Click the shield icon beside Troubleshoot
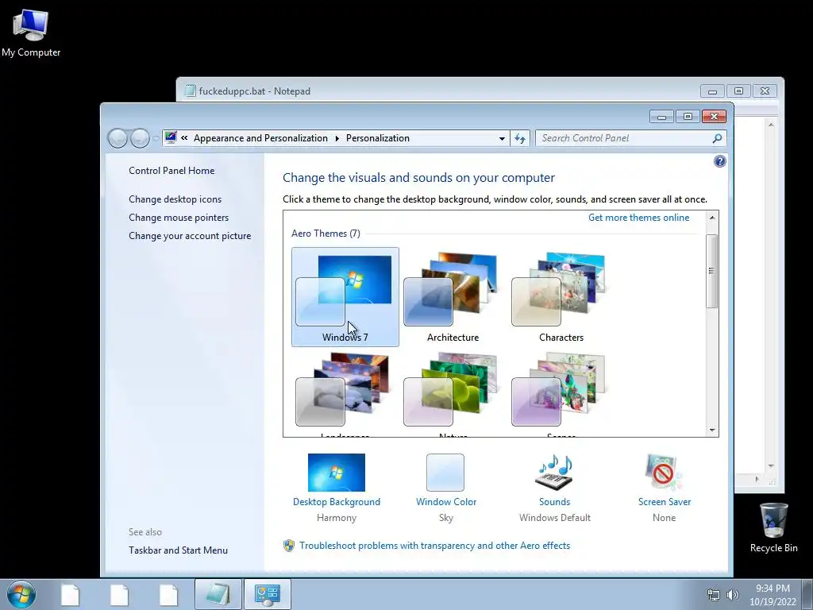813x610 pixels. pos(289,546)
